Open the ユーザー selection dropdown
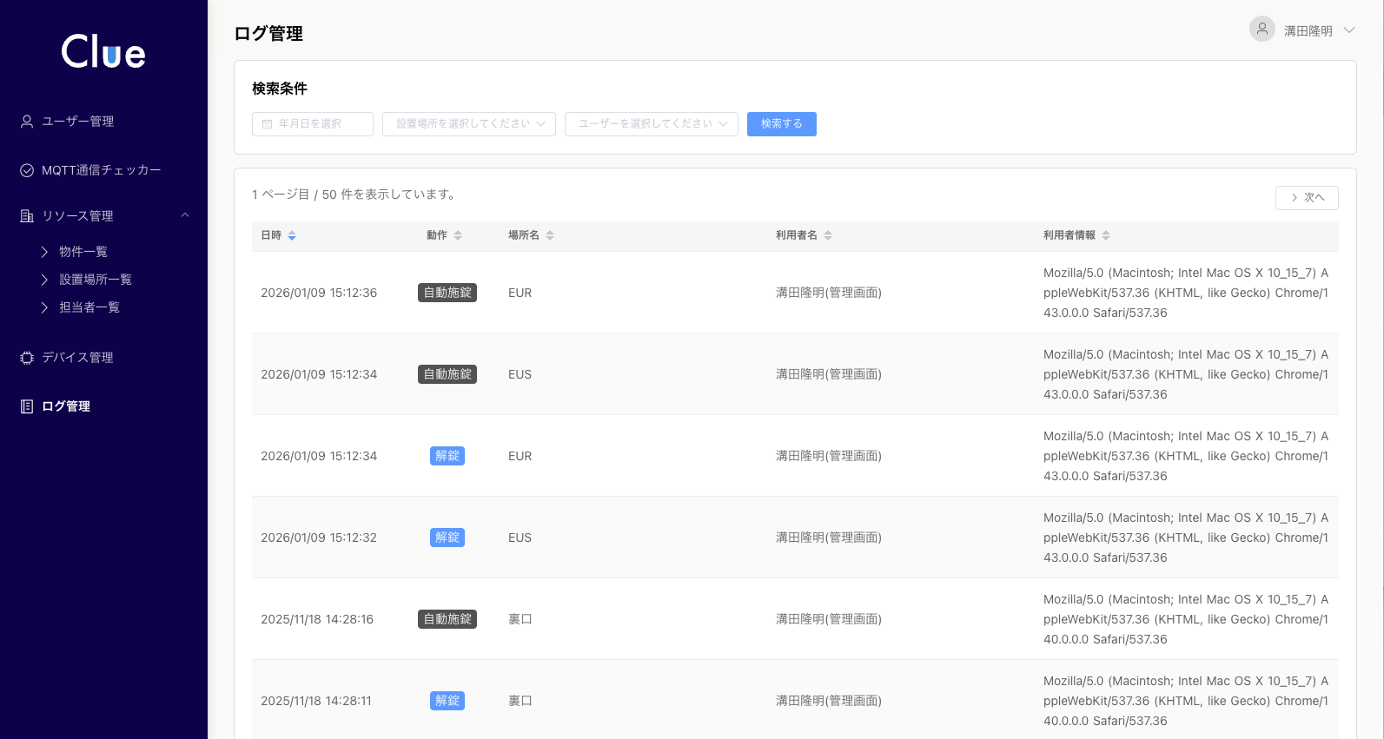Screen dimensions: 1384x739 point(652,124)
